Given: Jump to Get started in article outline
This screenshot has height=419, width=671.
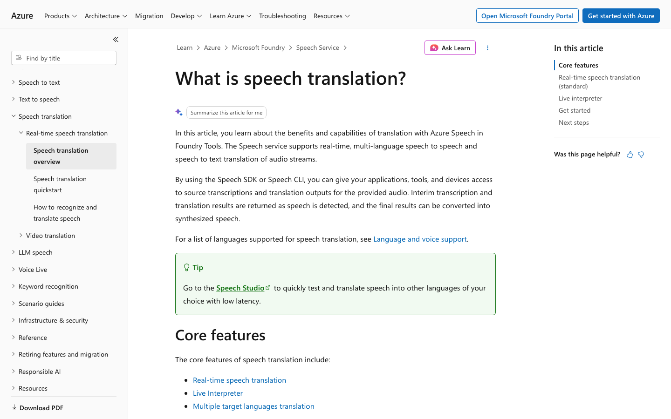Looking at the screenshot, I should tap(575, 110).
